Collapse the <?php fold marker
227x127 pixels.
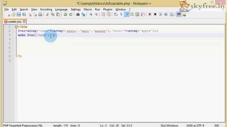point(16,27)
